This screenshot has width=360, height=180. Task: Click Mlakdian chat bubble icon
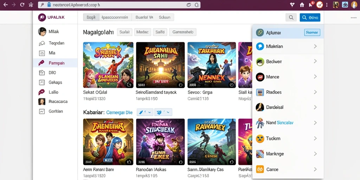(x=260, y=46)
